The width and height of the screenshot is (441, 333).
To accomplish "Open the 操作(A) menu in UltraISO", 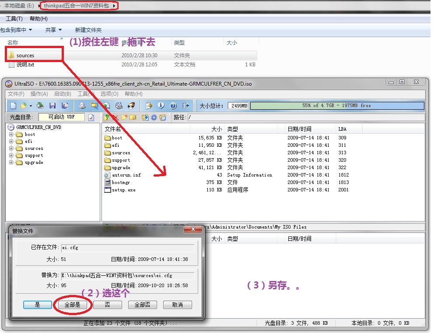I will click(39, 94).
